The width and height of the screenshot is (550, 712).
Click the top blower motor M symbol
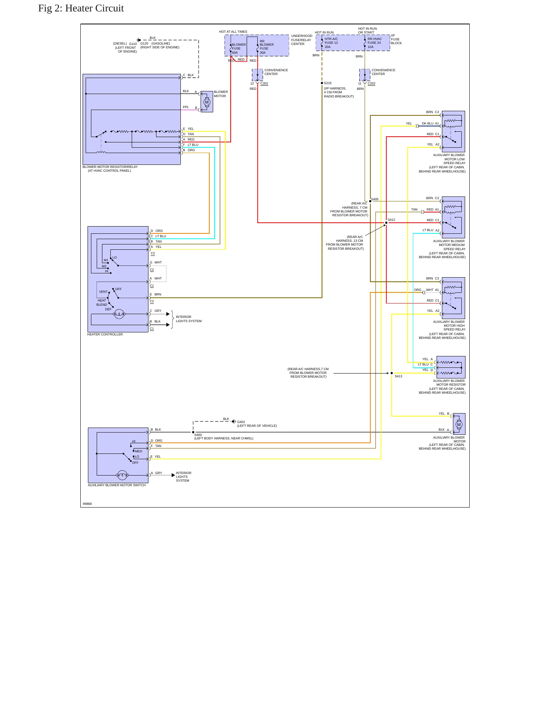pyautogui.click(x=207, y=102)
